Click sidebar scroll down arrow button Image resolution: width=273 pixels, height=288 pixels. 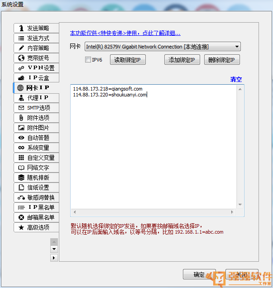click(54, 249)
